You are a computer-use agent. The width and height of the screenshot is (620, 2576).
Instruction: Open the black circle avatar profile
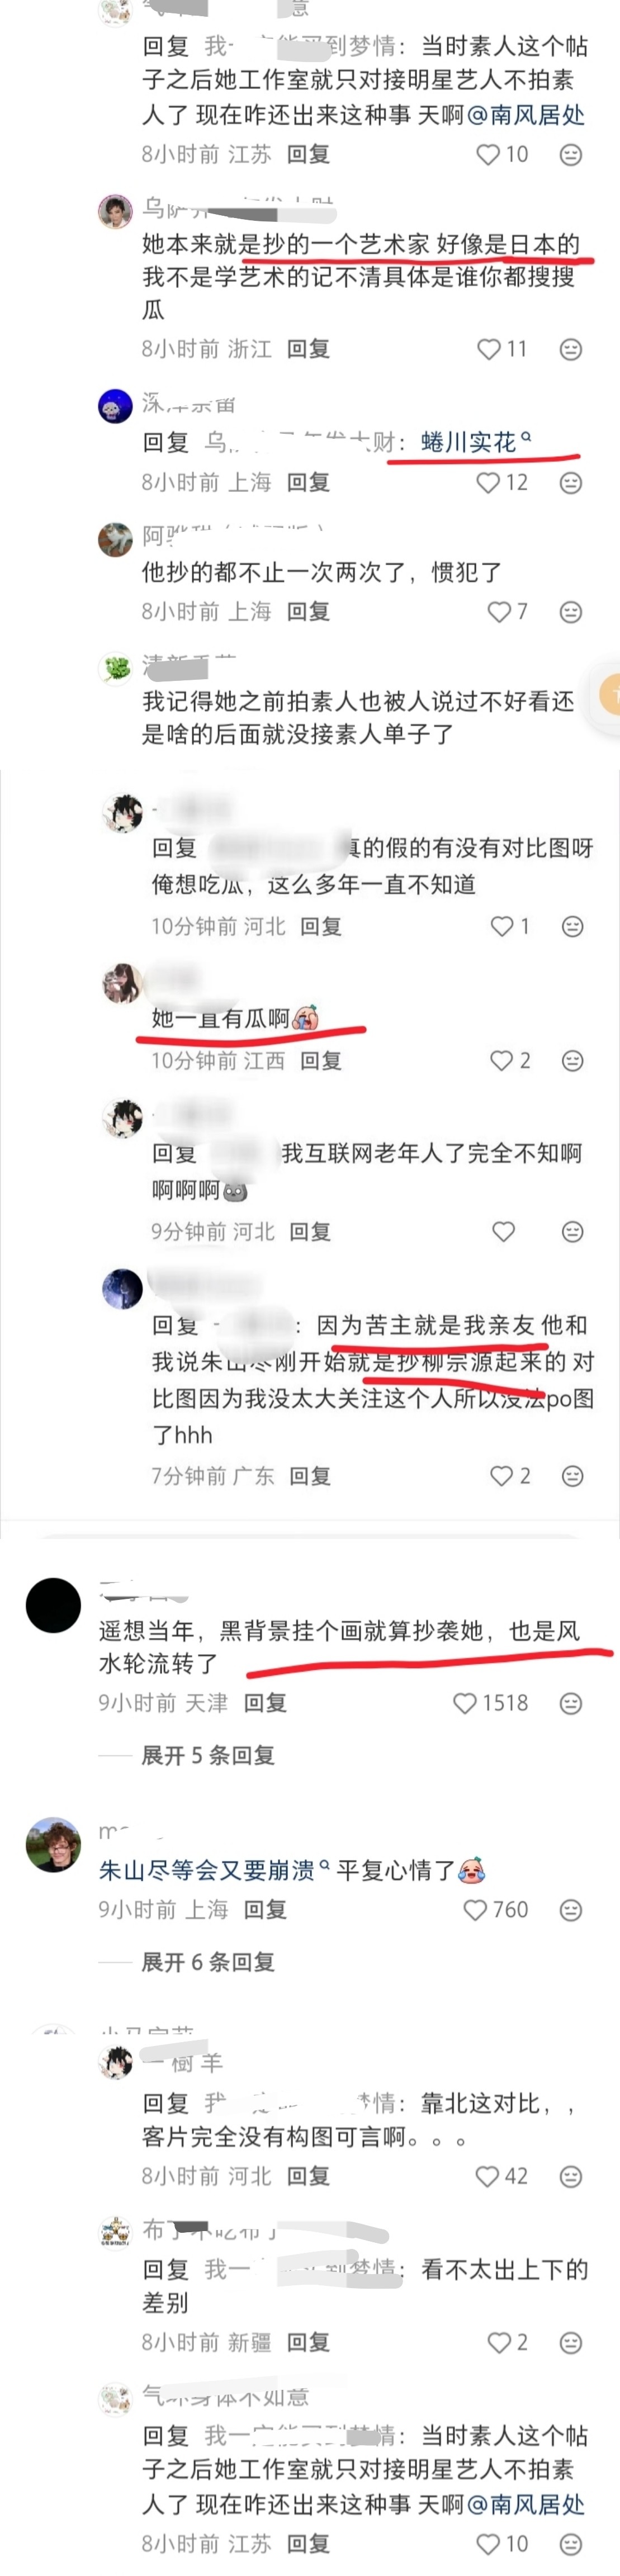pos(53,1605)
